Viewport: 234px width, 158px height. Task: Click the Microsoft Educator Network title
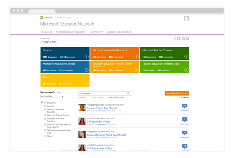click(x=67, y=24)
